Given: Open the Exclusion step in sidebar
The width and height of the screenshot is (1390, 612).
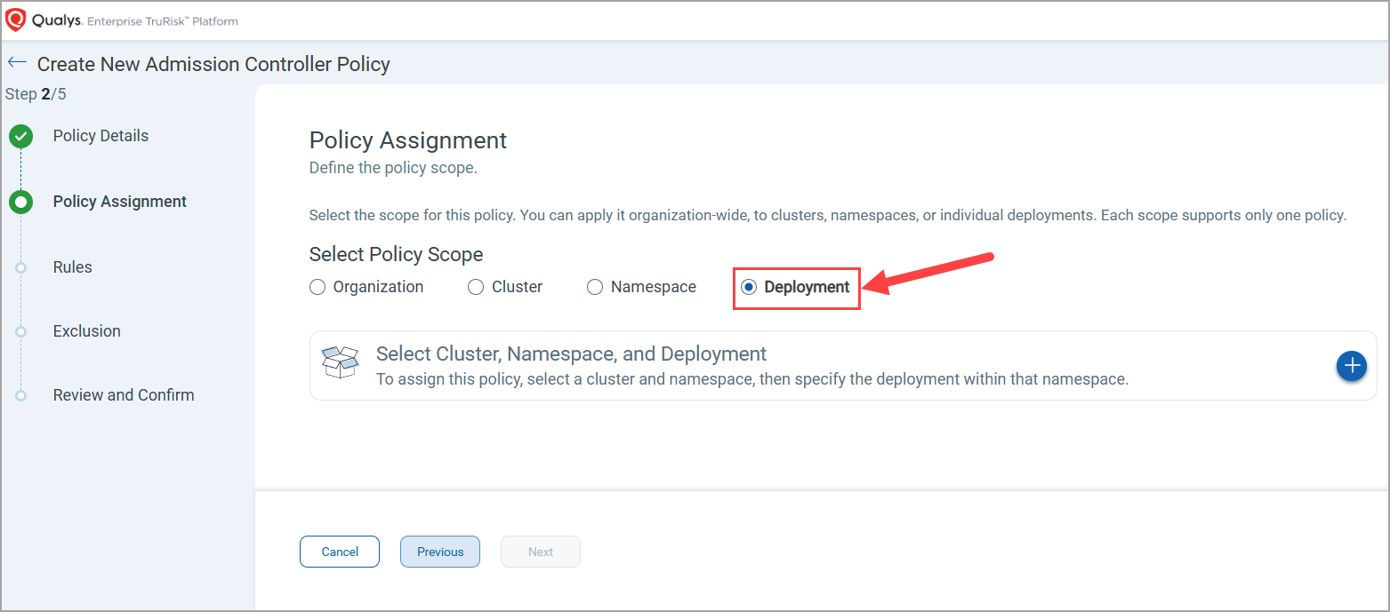Looking at the screenshot, I should click(x=86, y=331).
